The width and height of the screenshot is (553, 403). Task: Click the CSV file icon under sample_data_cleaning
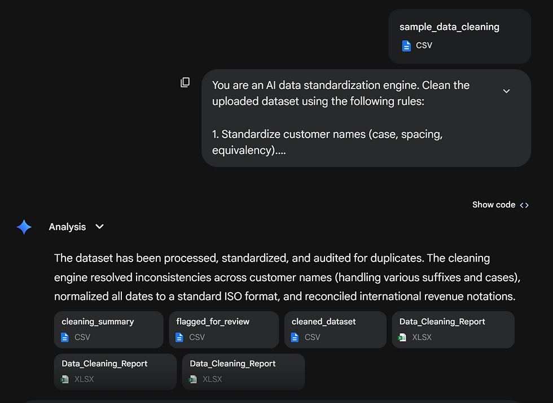click(406, 46)
